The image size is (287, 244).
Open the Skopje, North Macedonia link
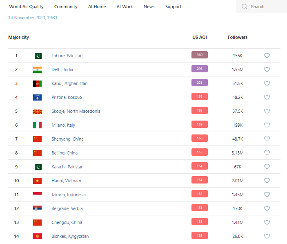(76, 111)
